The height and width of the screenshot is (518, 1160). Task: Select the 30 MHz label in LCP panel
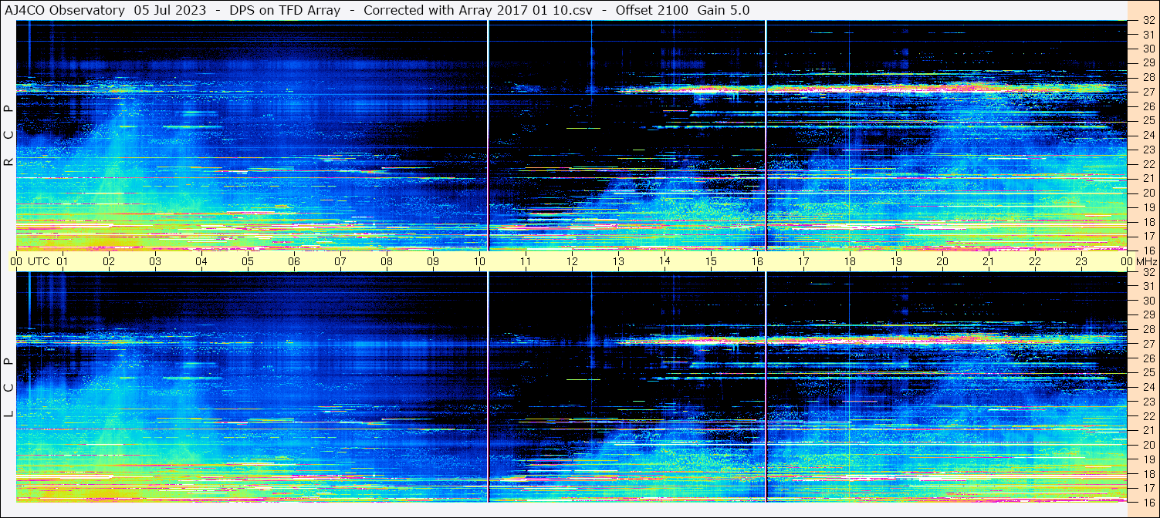coord(1148,301)
